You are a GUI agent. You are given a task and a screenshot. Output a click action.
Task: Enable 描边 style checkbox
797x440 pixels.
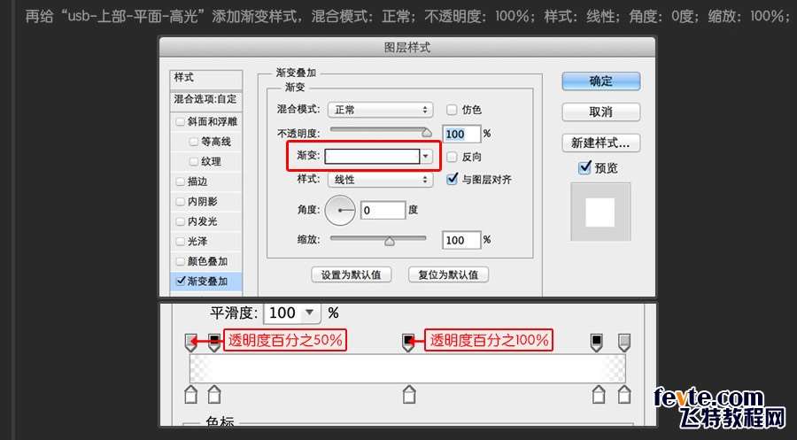point(181,181)
